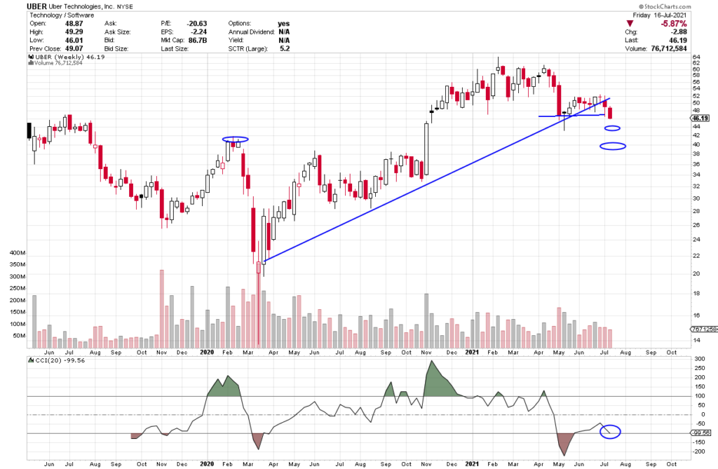Select the Chg value -2.88
The width and height of the screenshot is (718, 469).
(x=679, y=32)
